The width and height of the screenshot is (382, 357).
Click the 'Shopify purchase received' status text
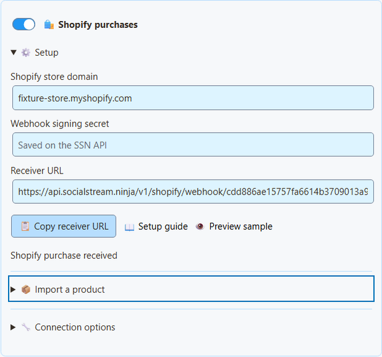64,256
